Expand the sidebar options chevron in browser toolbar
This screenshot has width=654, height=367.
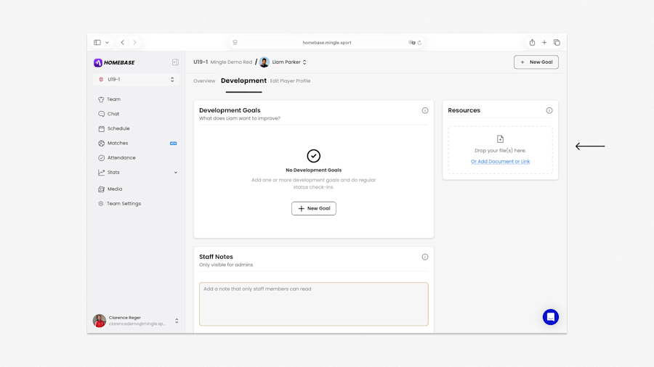(x=108, y=43)
